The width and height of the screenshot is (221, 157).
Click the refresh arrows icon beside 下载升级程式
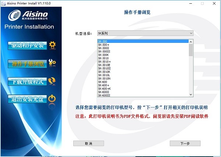click(52, 81)
